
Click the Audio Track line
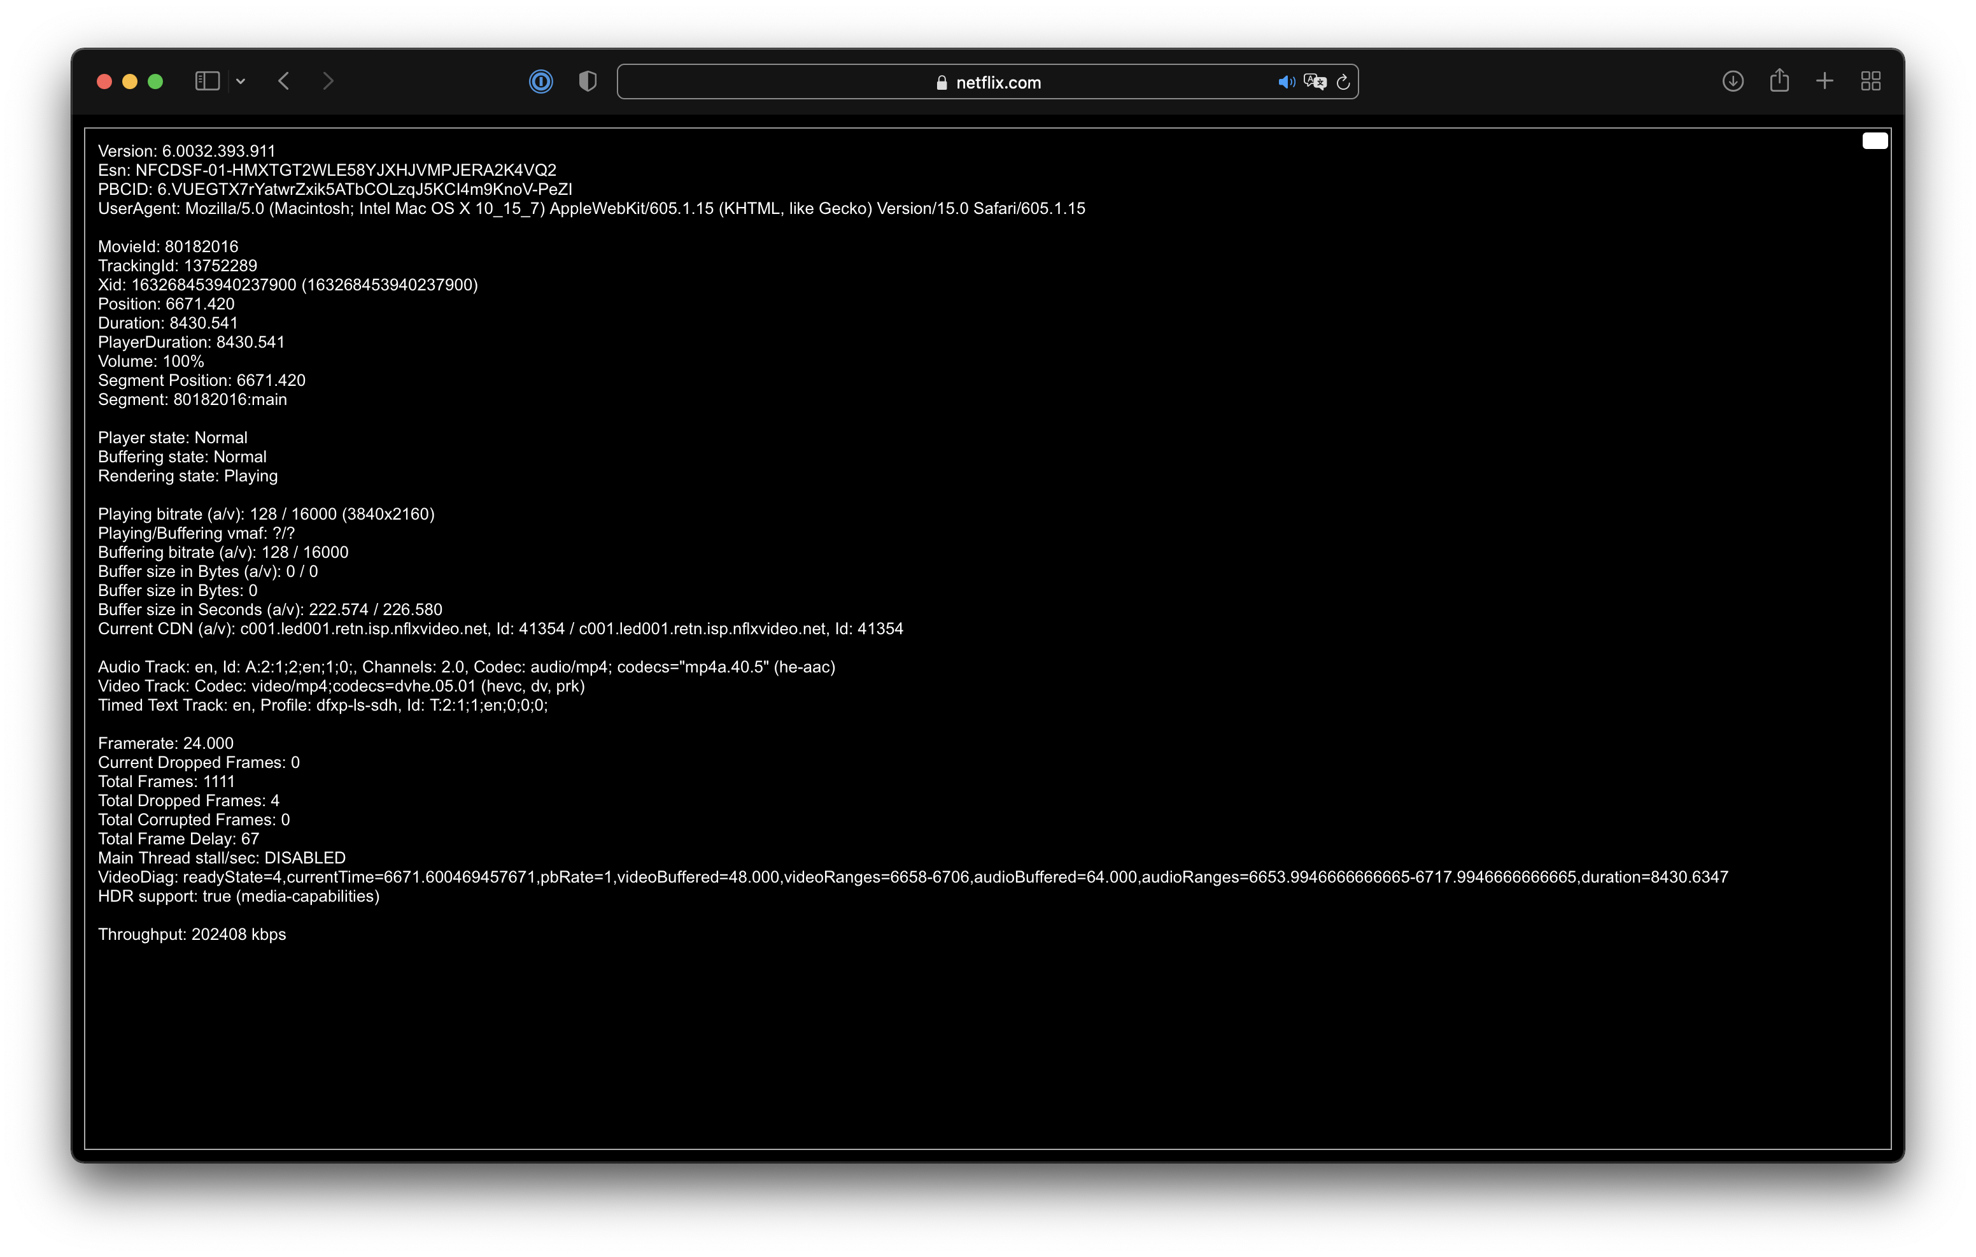pyautogui.click(x=466, y=667)
